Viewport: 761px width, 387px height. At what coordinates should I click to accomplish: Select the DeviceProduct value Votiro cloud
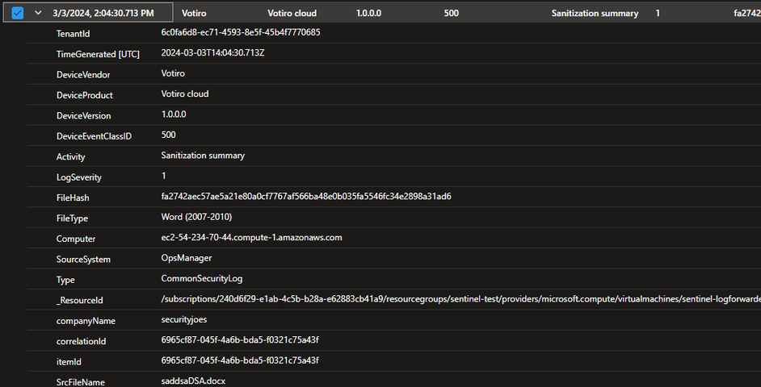[185, 94]
